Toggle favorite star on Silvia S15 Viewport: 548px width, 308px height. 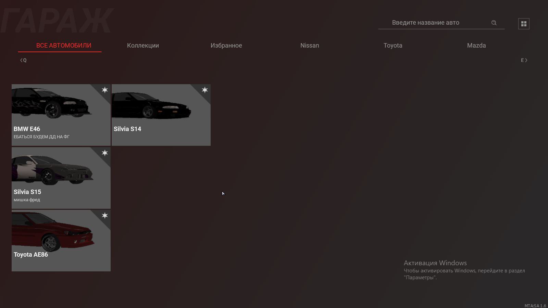click(105, 153)
